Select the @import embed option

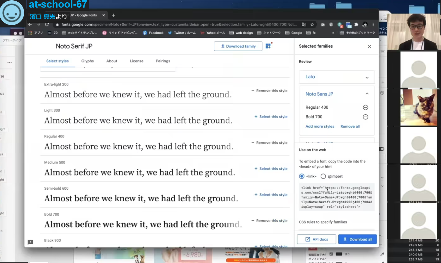(x=323, y=176)
